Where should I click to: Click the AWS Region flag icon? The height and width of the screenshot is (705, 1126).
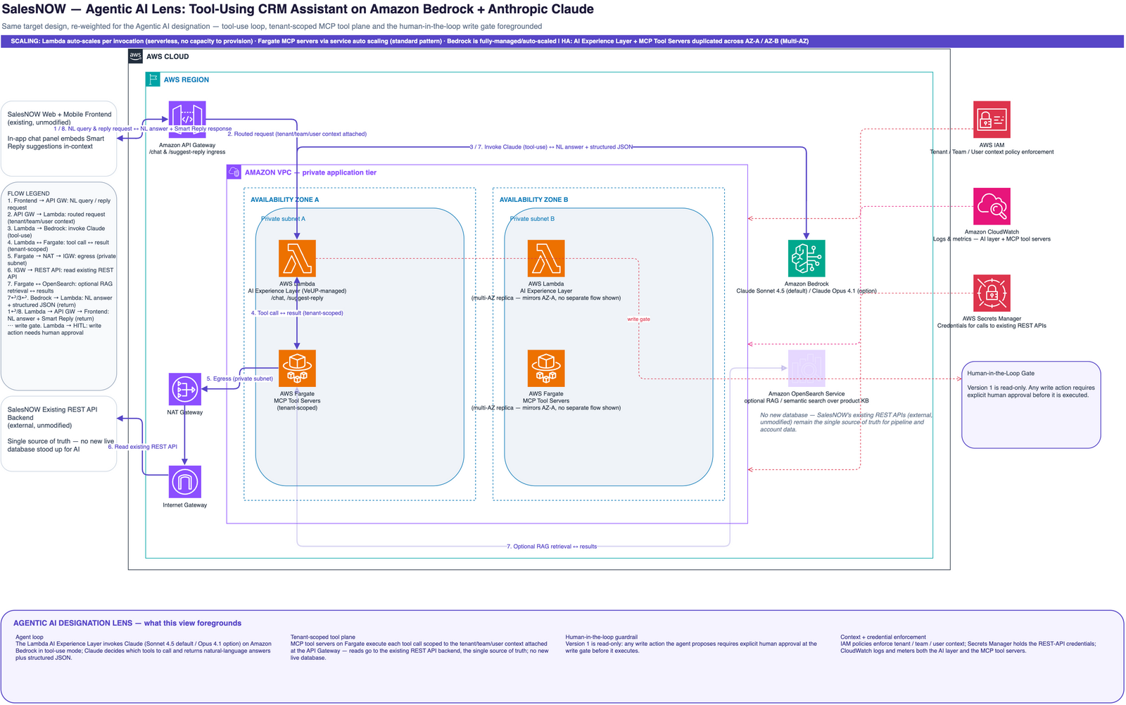pos(153,80)
